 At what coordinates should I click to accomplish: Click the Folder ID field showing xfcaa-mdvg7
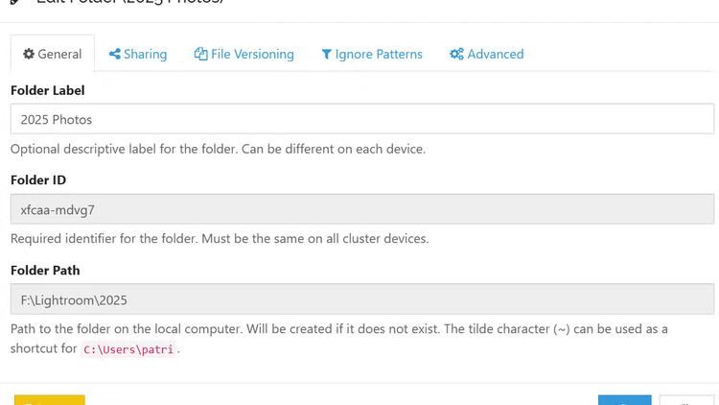(x=361, y=210)
